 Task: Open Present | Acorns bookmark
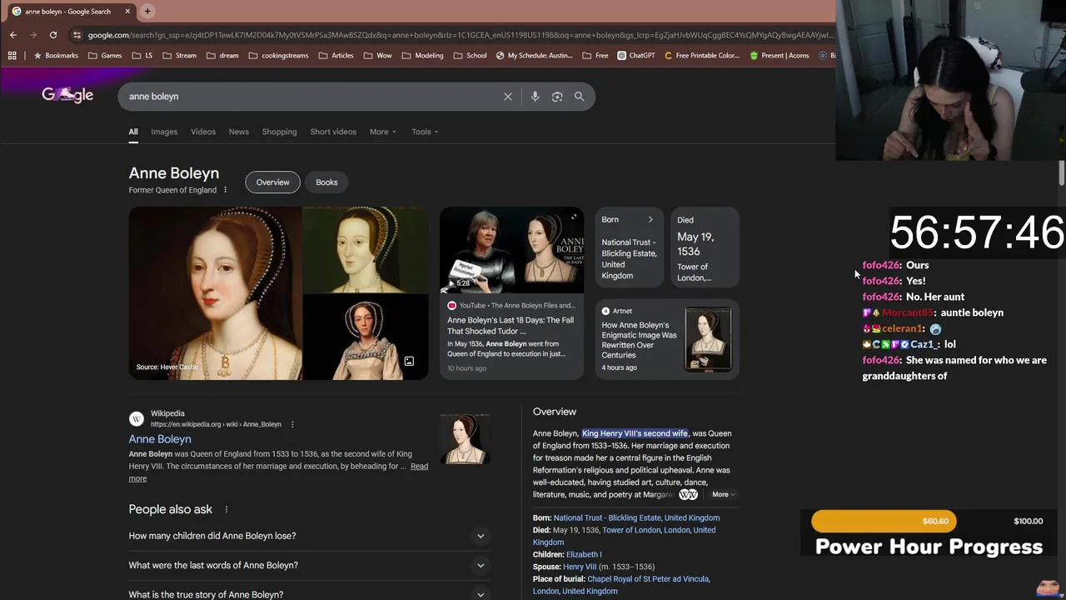coord(779,56)
